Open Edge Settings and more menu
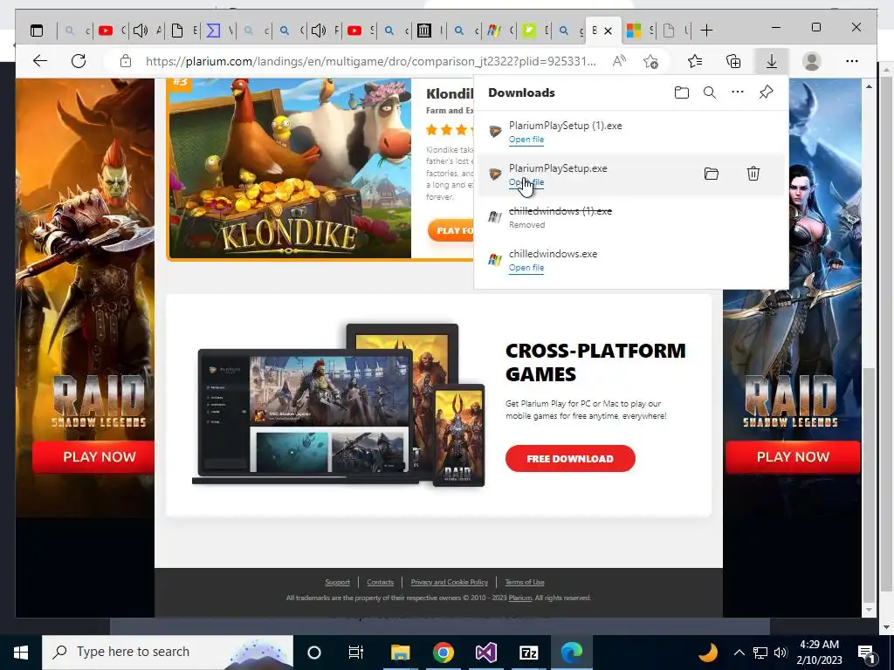894x670 pixels. pyautogui.click(x=852, y=61)
